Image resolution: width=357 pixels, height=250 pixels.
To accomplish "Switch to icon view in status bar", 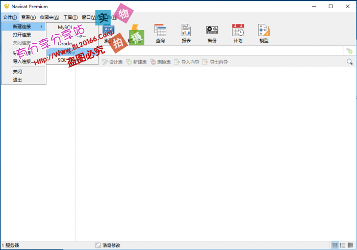I will (x=335, y=245).
